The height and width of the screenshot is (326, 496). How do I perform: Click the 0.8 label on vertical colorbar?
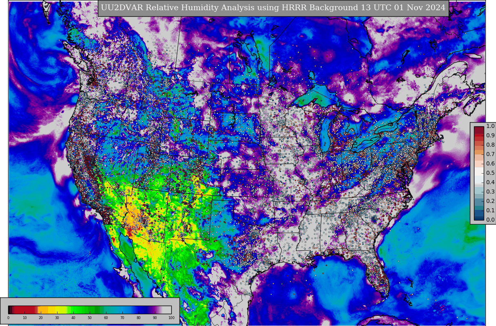tap(490, 145)
